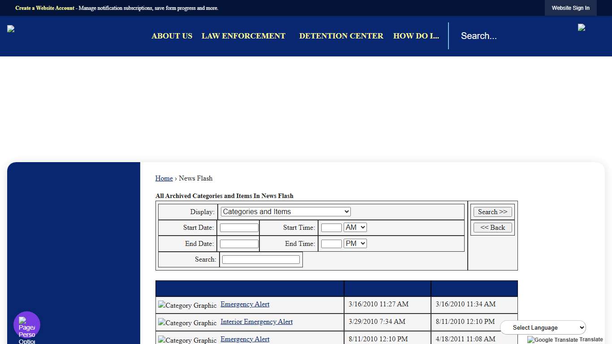Open the How Do I... menu
Image resolution: width=612 pixels, height=344 pixels.
[x=416, y=36]
